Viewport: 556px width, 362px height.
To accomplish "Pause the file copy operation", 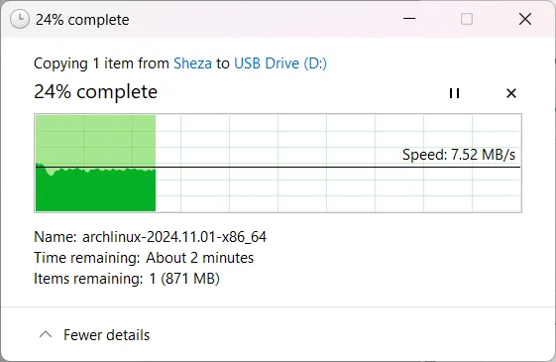I will point(454,93).
